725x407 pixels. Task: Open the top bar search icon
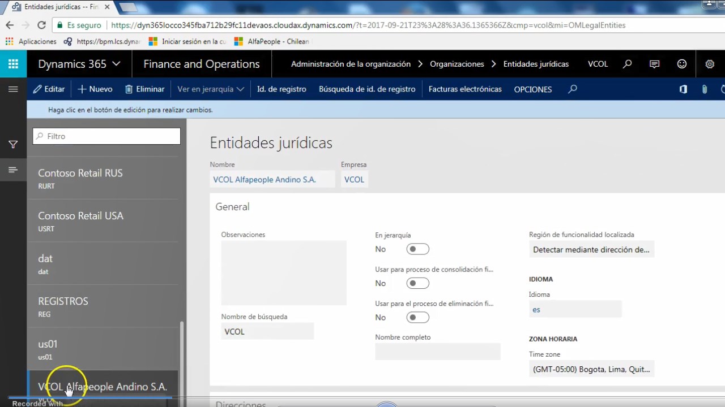(627, 64)
